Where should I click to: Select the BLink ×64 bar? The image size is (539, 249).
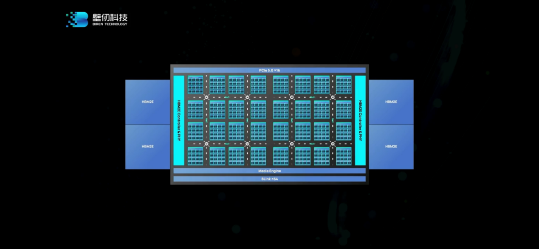pos(269,179)
